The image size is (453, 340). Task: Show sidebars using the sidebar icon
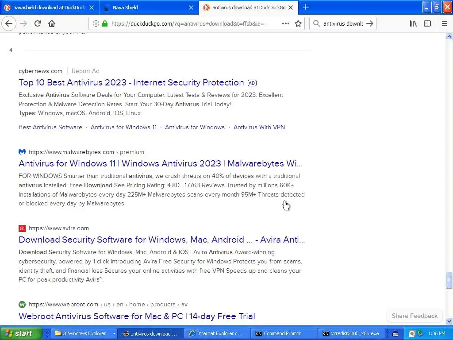427,23
